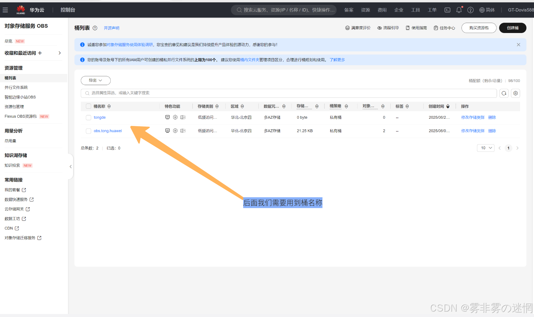Sort the table by 桶策略
534x317 pixels.
[346, 106]
